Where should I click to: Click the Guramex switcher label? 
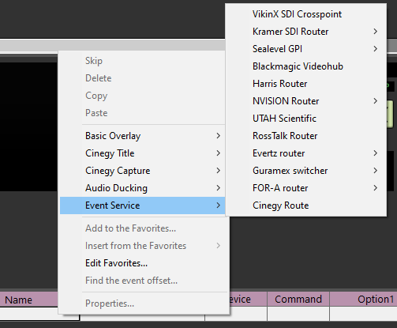point(290,171)
